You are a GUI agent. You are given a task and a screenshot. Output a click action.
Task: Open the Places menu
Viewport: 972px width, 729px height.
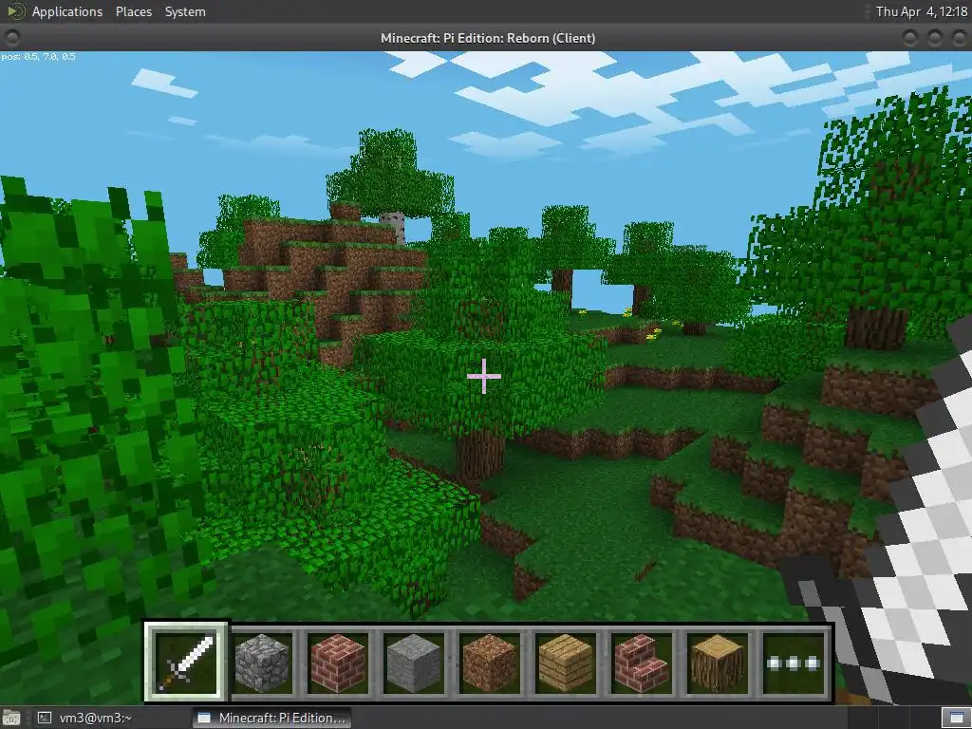point(133,11)
